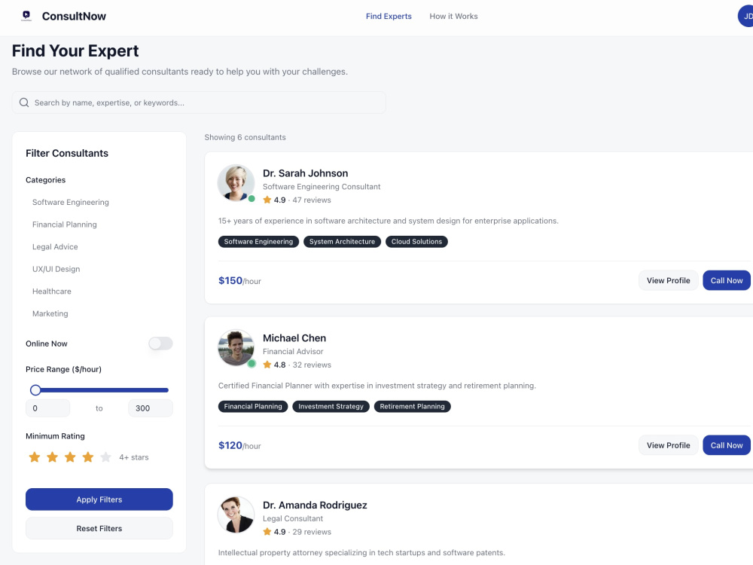Filter by Marketing category
This screenshot has height=565, width=753.
[x=50, y=313]
